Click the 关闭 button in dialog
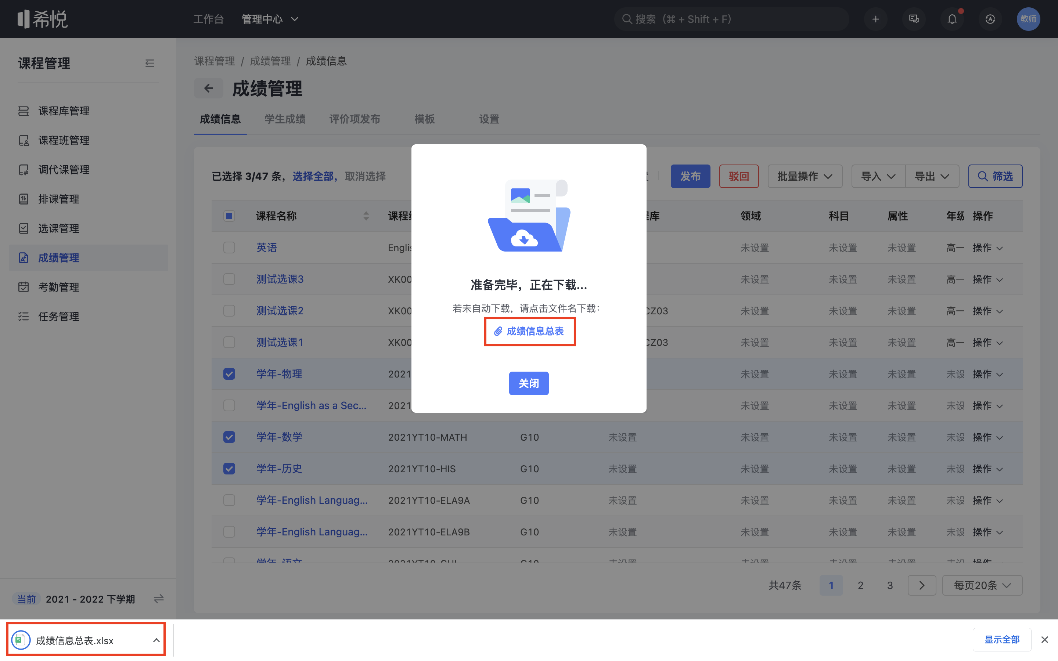This screenshot has width=1058, height=661. point(529,383)
